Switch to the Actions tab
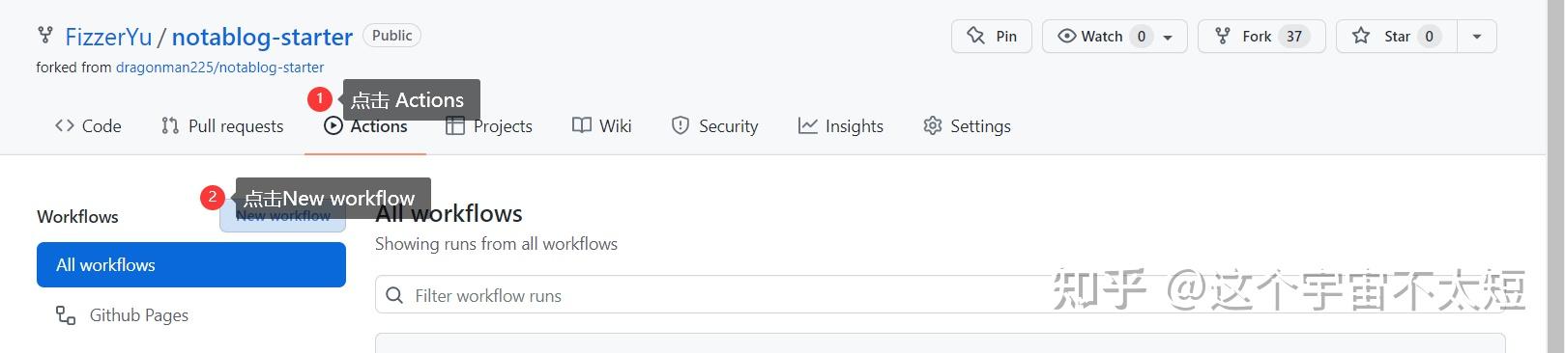This screenshot has height=353, width=1565. [365, 126]
